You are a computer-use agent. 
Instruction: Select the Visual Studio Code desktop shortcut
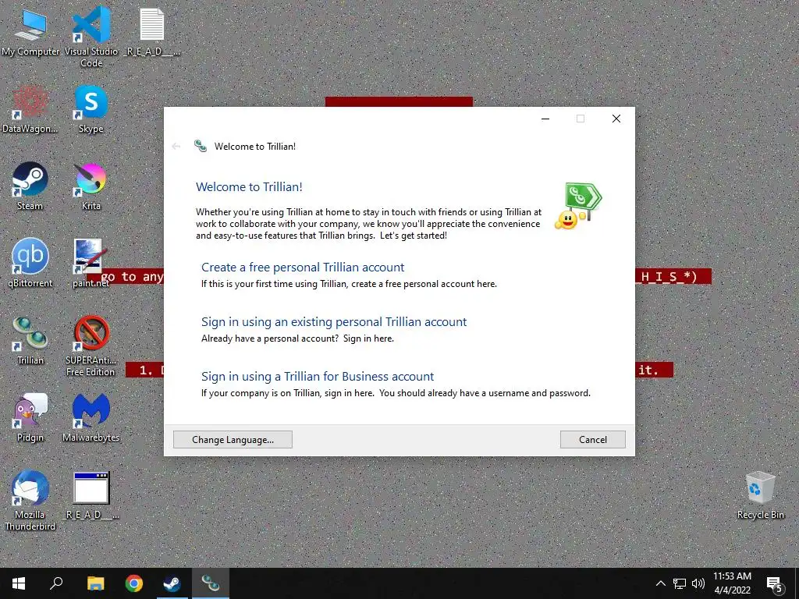tap(91, 36)
